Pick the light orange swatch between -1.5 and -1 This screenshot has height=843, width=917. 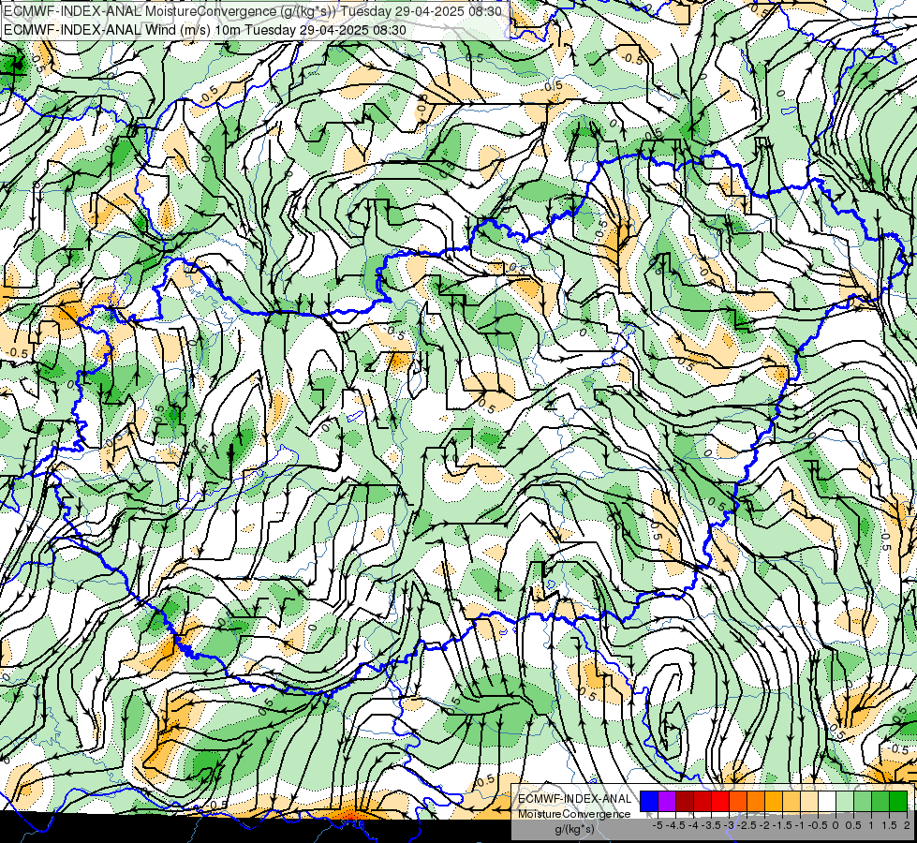coord(791,801)
